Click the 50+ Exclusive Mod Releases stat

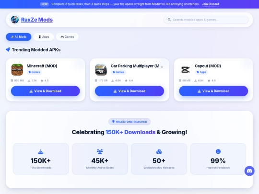159,159
